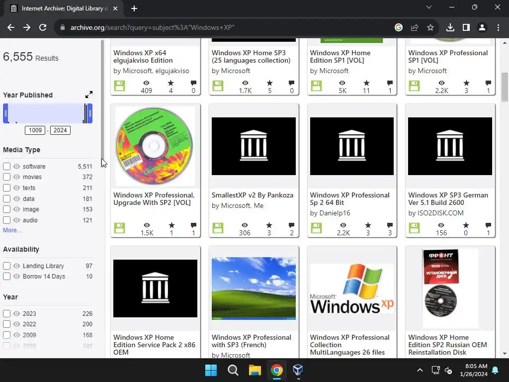Image resolution: width=509 pixels, height=382 pixels.
Task: Check the audio media type
Action: pos(6,220)
